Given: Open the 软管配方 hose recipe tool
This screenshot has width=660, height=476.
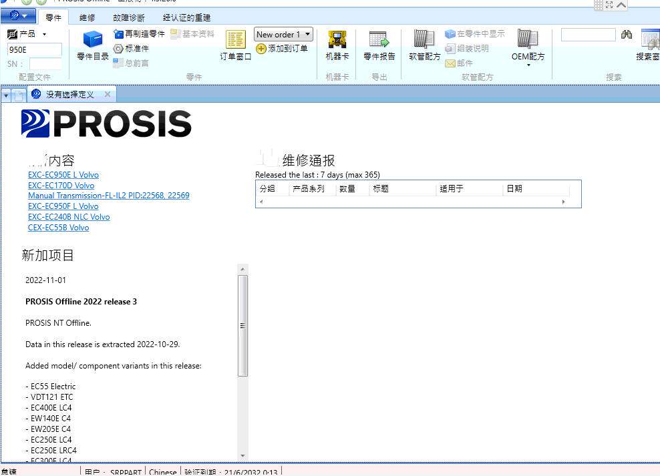Looking at the screenshot, I should (x=424, y=45).
